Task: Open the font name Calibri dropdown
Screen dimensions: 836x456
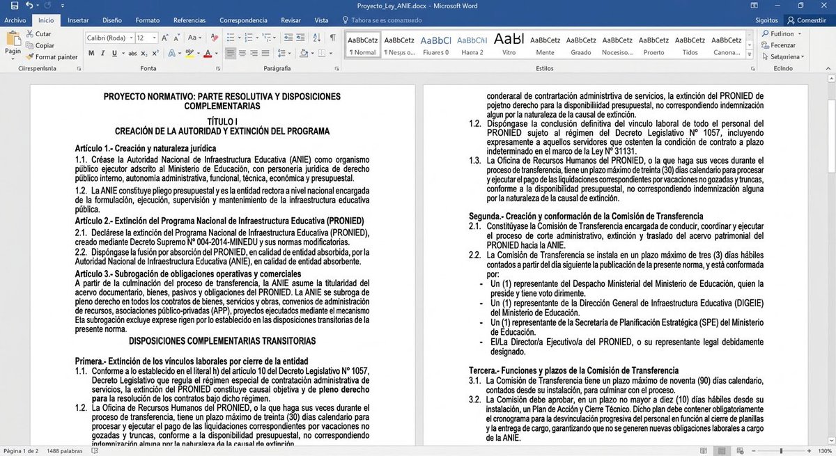Action: point(131,38)
